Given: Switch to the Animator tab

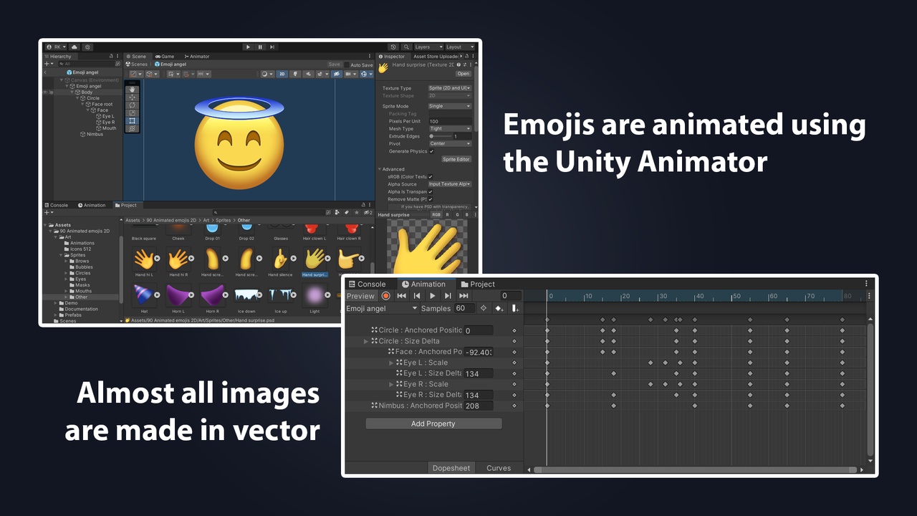Looking at the screenshot, I should click(197, 56).
